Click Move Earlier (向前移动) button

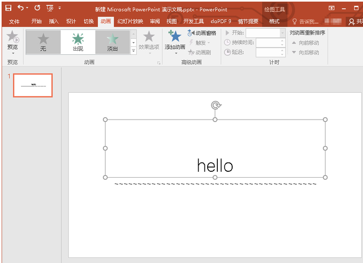305,42
